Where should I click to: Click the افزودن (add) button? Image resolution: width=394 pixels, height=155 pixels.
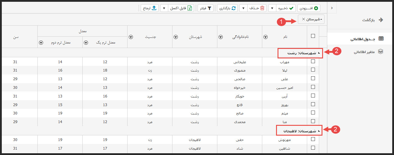pyautogui.click(x=309, y=8)
